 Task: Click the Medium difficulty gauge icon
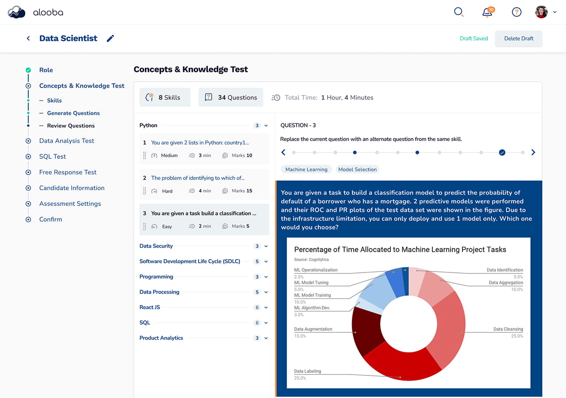pyautogui.click(x=154, y=156)
